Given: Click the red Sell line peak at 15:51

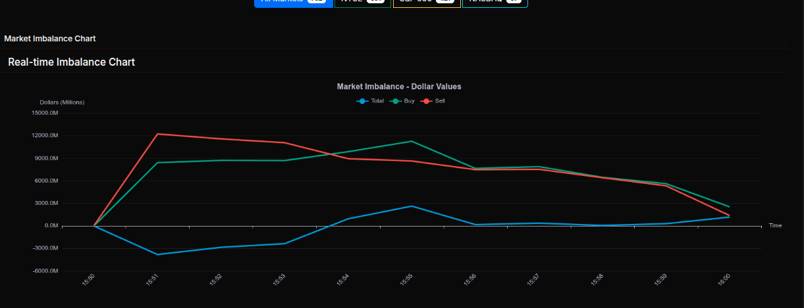Looking at the screenshot, I should [157, 134].
